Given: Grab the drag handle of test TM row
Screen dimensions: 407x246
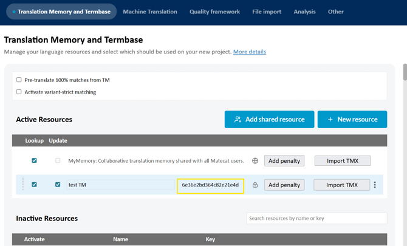Looking at the screenshot, I should tap(23, 185).
